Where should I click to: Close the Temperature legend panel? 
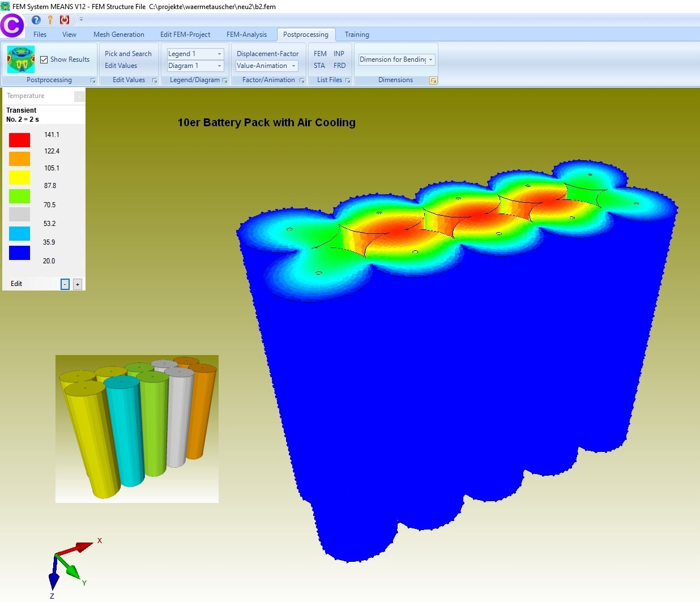[79, 96]
